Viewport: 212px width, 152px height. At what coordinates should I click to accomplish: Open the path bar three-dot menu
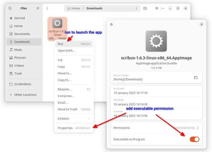coord(136,8)
